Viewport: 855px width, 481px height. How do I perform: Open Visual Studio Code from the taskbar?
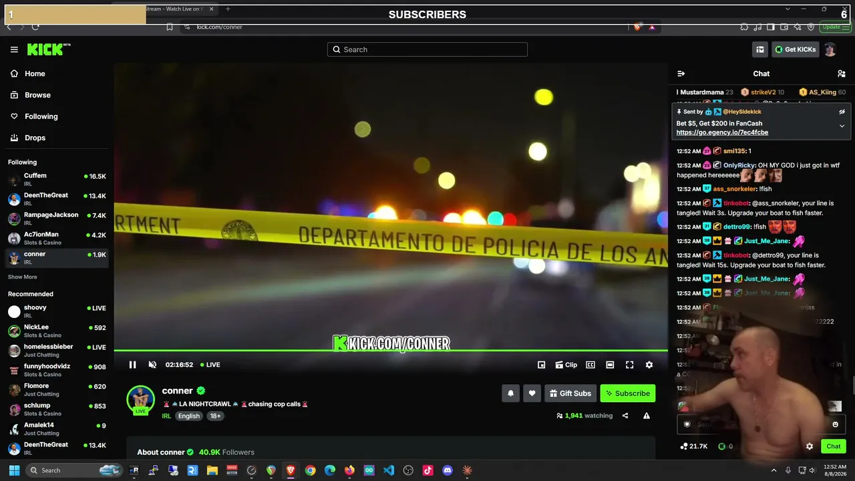[389, 470]
